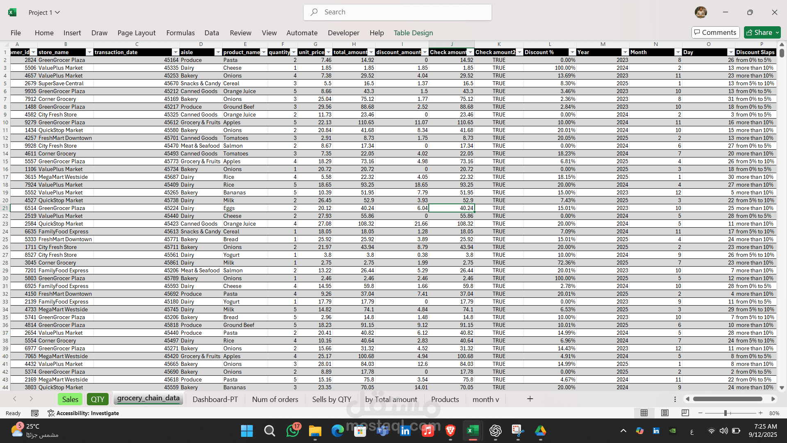
Task: Open store_name column filter dropdown
Action: pos(89,52)
